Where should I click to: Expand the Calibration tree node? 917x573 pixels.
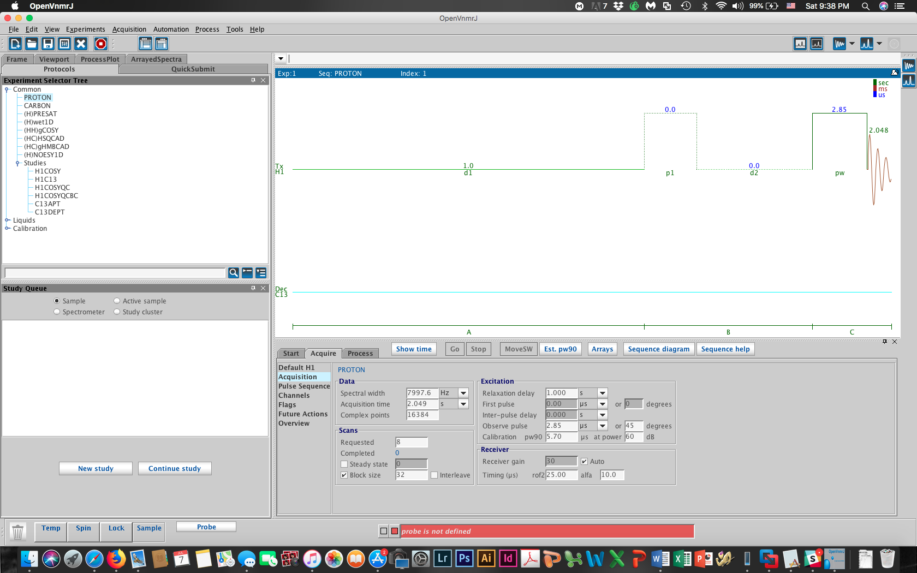(x=7, y=229)
